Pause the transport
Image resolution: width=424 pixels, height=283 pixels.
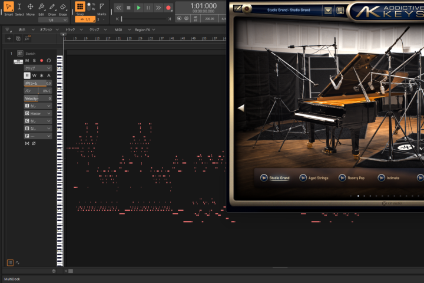pyautogui.click(x=148, y=8)
